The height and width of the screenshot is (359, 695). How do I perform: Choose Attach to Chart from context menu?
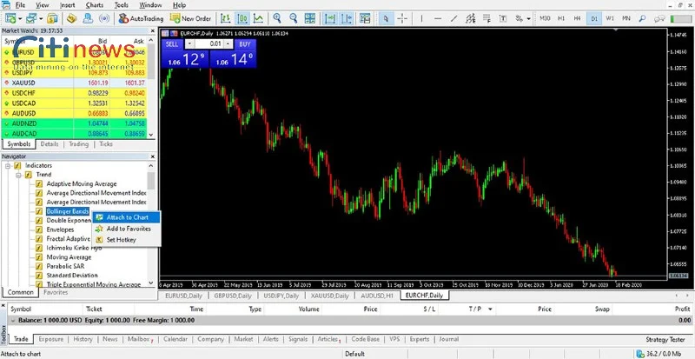tap(127, 217)
